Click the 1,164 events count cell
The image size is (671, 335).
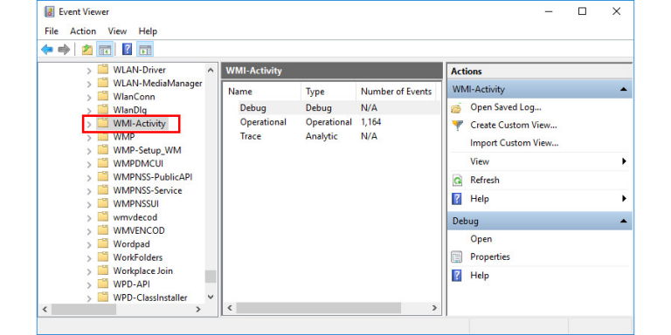click(371, 122)
